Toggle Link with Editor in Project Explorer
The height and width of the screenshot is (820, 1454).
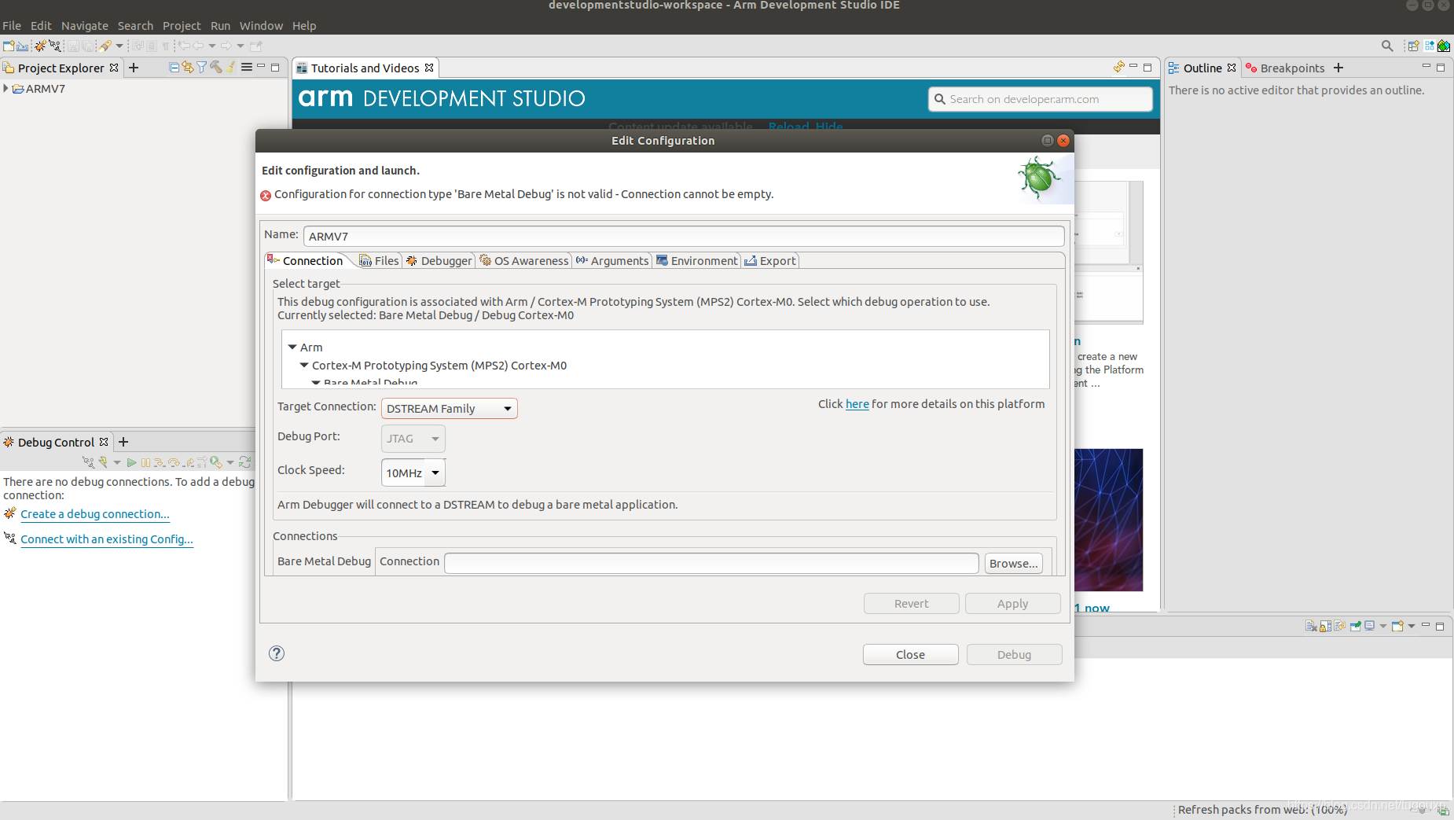pos(188,68)
